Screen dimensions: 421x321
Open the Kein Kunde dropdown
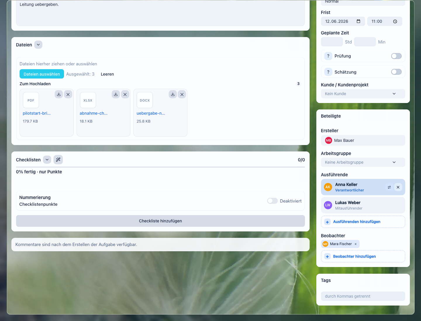[363, 94]
